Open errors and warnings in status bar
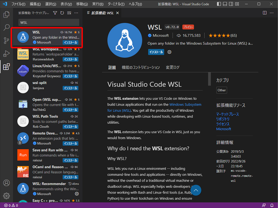The height and width of the screenshot is (208, 278). point(11,206)
